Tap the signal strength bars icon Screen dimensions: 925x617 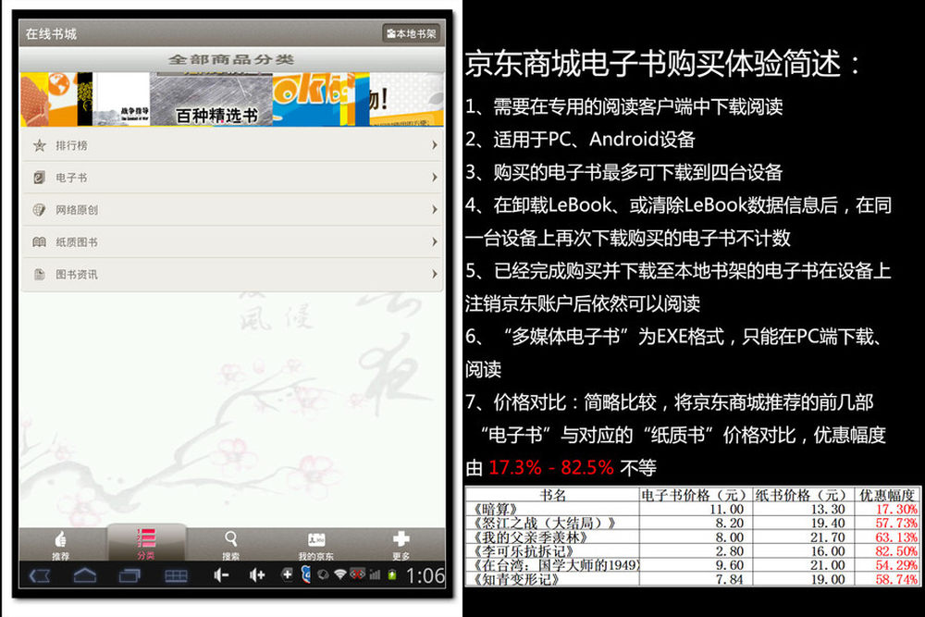click(375, 574)
